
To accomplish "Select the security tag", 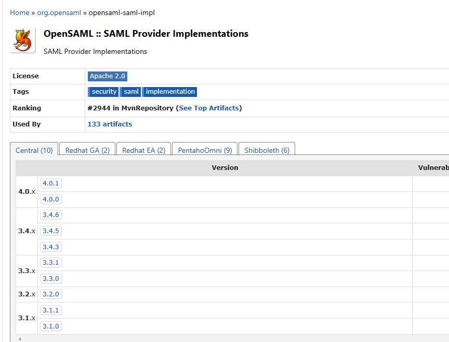I will point(103,92).
